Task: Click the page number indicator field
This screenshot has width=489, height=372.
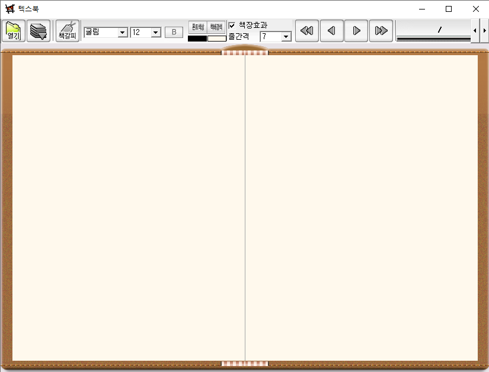Action: click(433, 29)
